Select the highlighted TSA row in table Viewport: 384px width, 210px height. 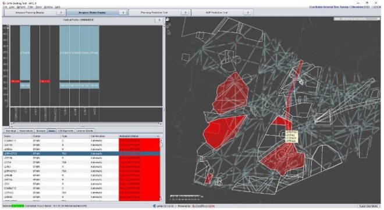[x=81, y=154]
